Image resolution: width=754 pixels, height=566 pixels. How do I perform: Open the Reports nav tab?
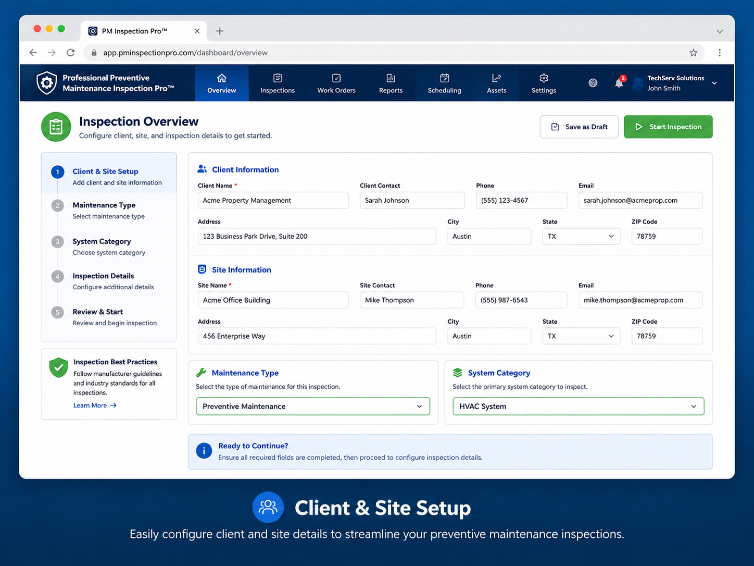[x=391, y=83]
